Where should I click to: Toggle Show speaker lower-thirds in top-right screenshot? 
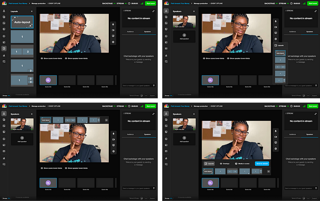tap(239, 58)
